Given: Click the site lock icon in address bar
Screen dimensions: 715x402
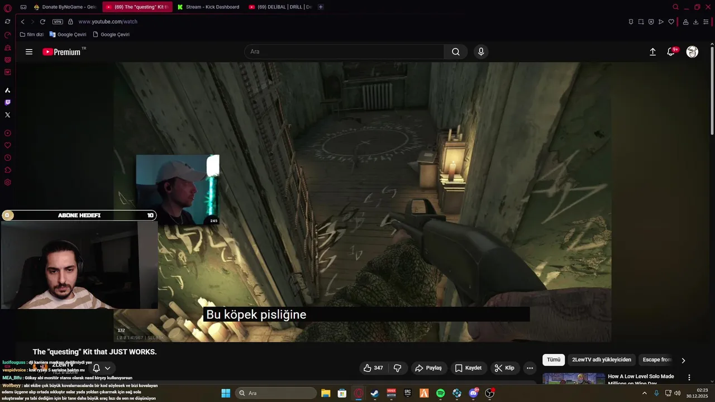Looking at the screenshot, I should pyautogui.click(x=70, y=22).
